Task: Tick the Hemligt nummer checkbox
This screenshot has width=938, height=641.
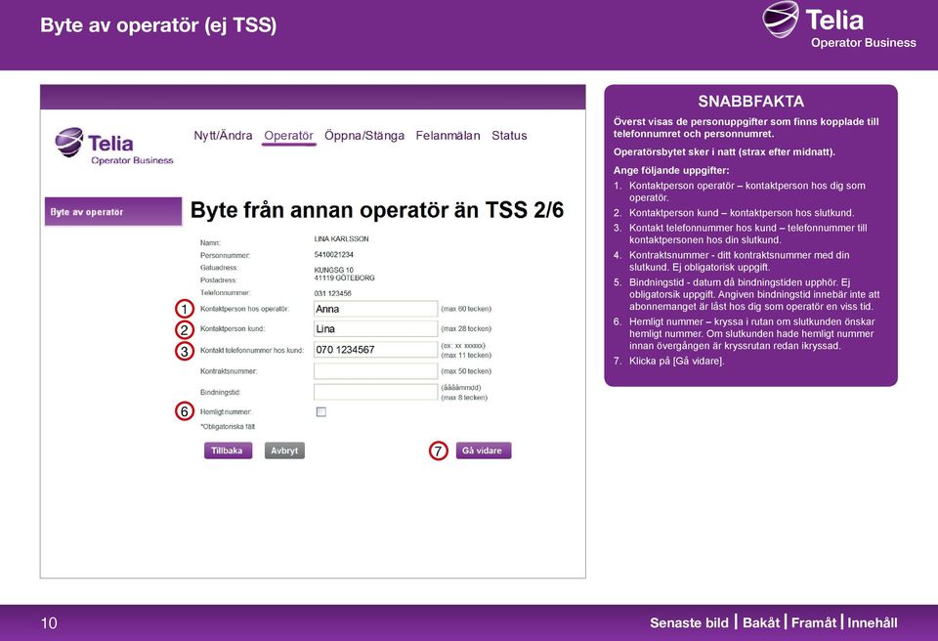Action: click(x=321, y=411)
